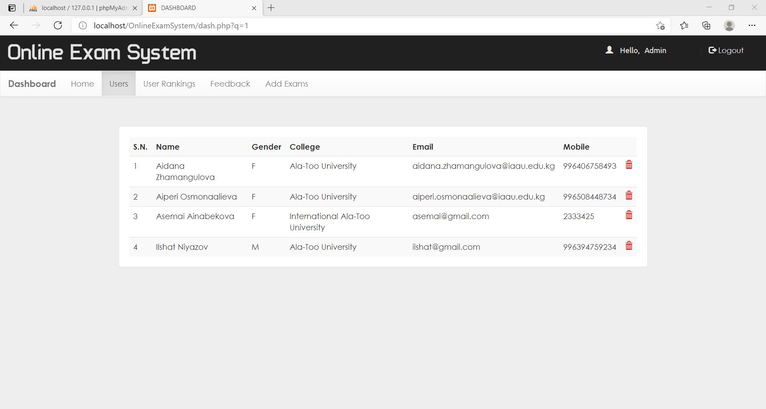The width and height of the screenshot is (766, 409).
Task: Click email aiperi.osmonaalieva@iaau.edu.kg
Action: tap(479, 197)
